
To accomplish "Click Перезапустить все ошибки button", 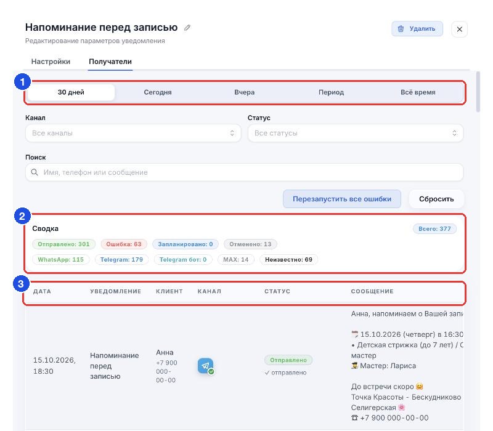I will point(342,199).
